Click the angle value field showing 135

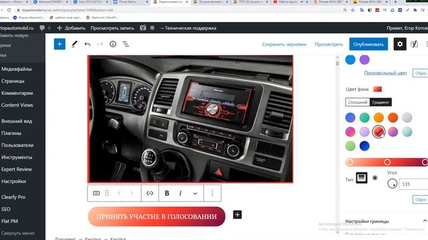click(413, 184)
